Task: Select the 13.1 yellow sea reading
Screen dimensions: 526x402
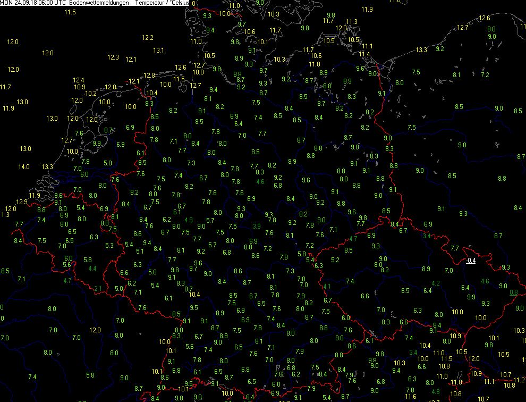Action: pos(158,51)
